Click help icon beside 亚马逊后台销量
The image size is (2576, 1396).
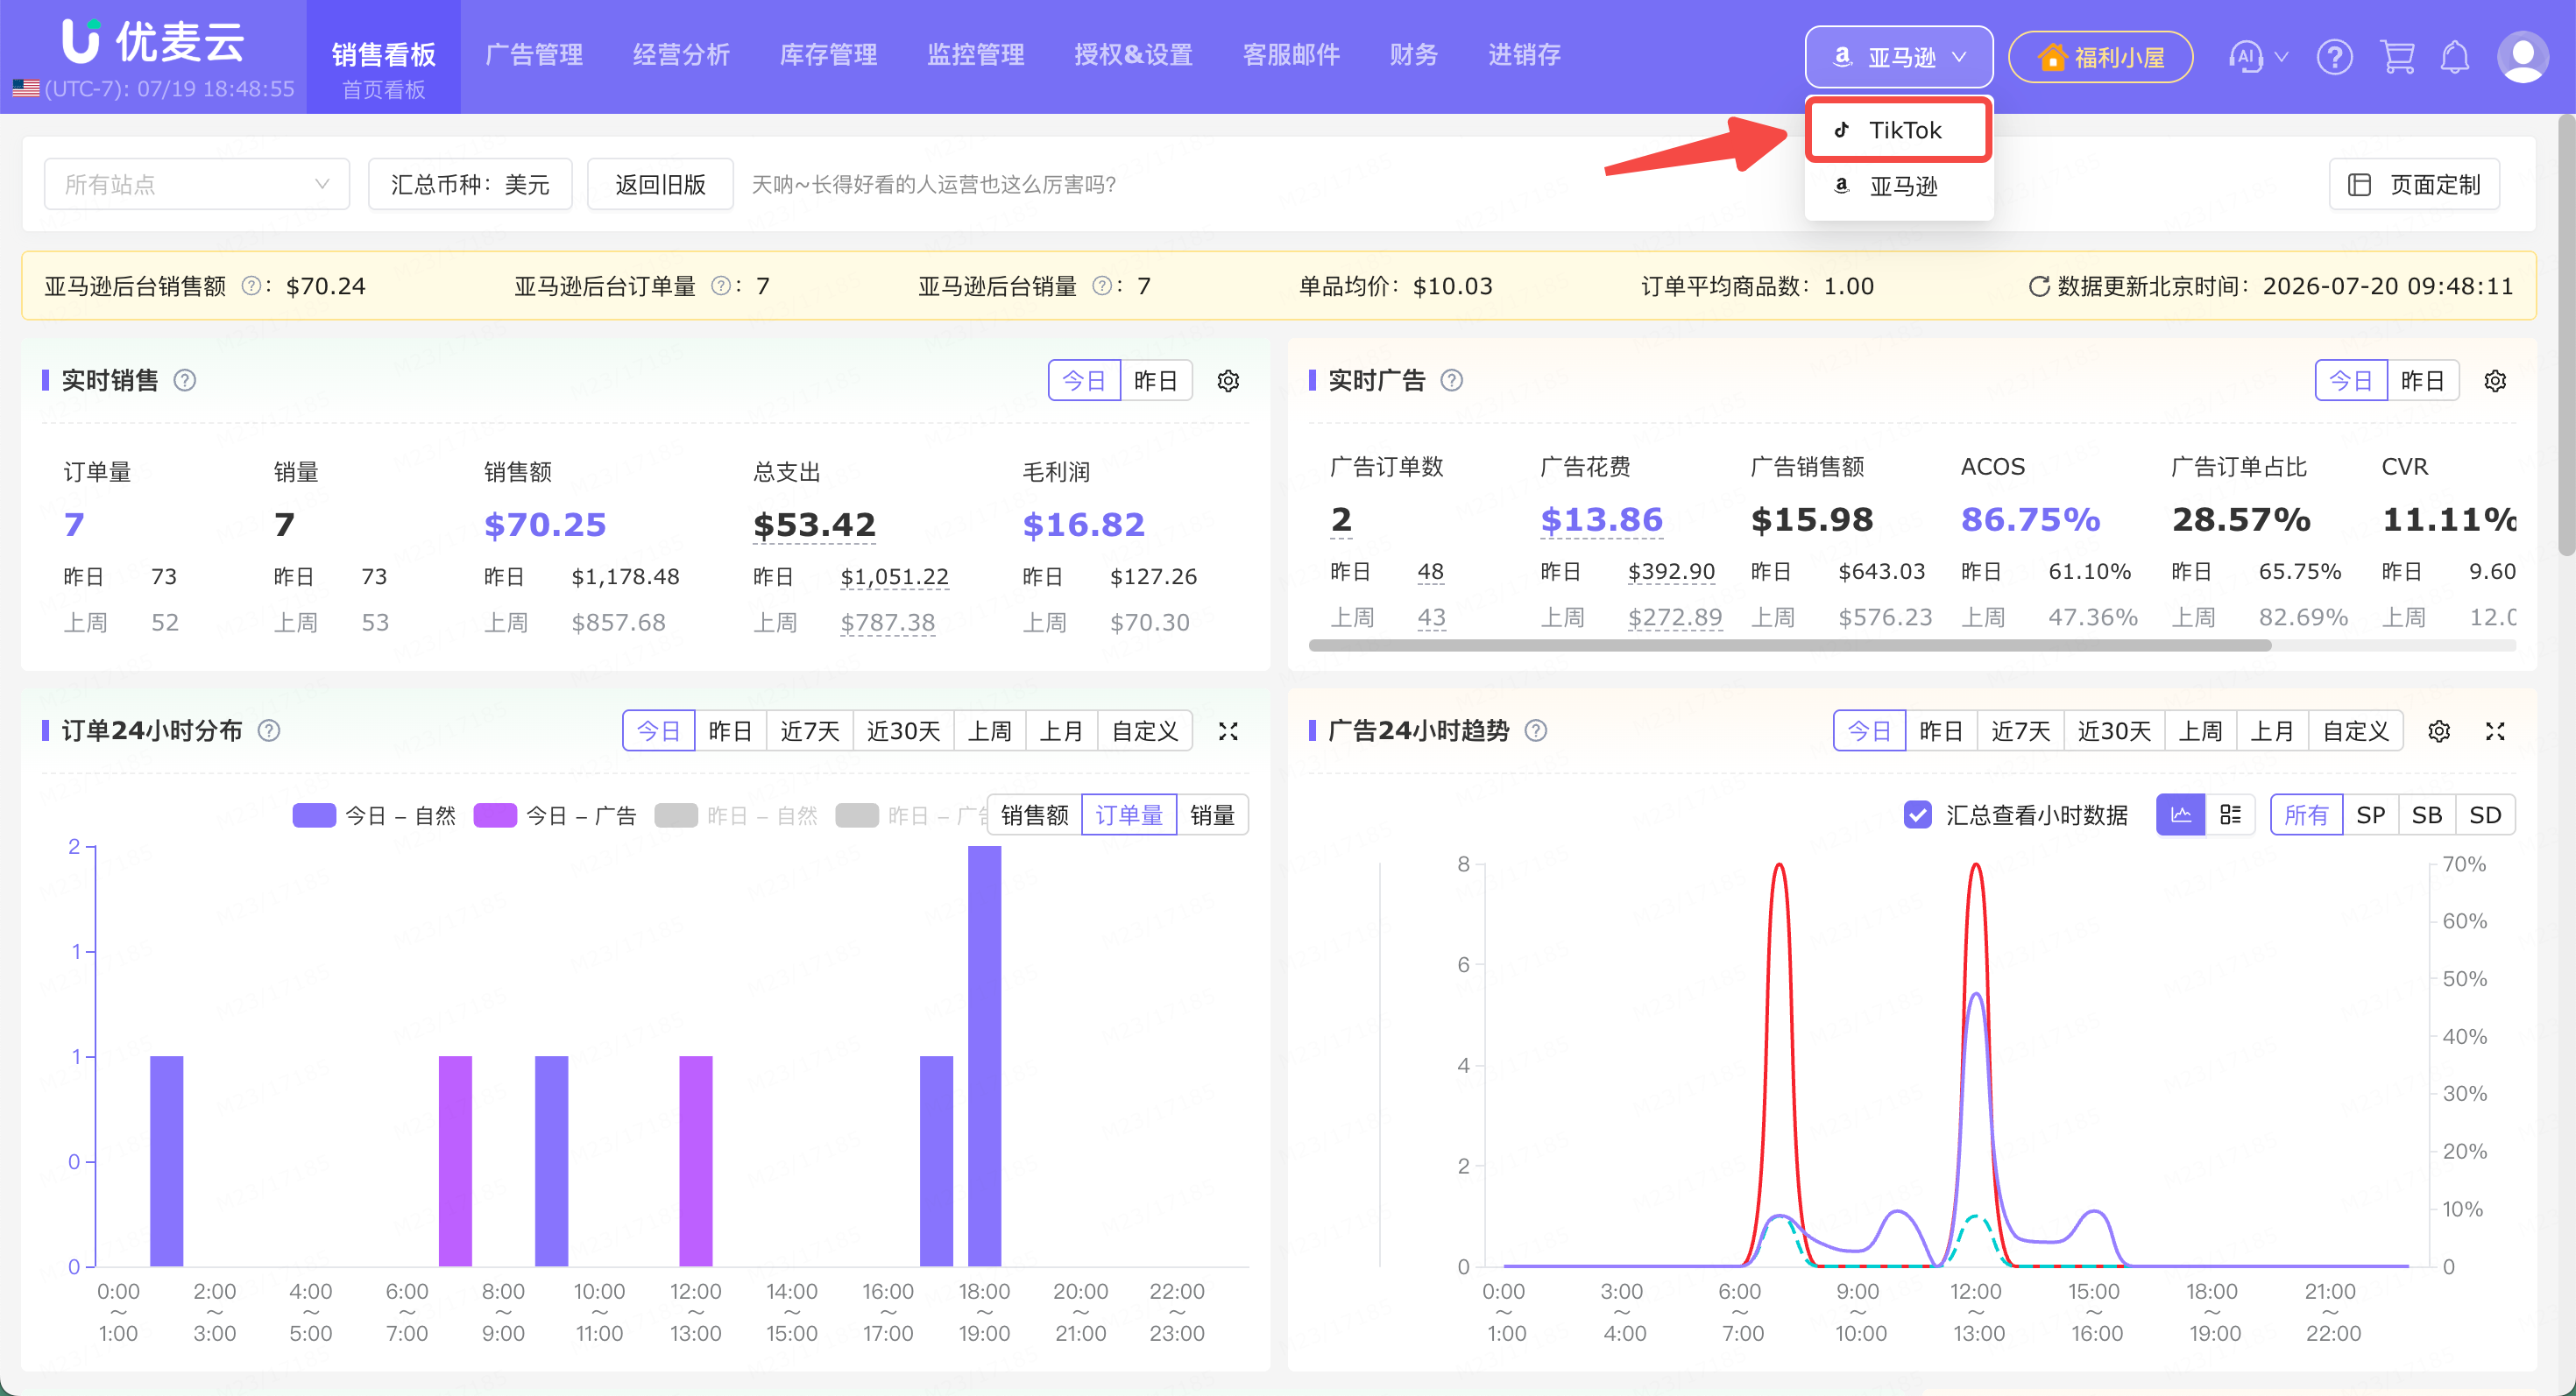click(x=1101, y=286)
